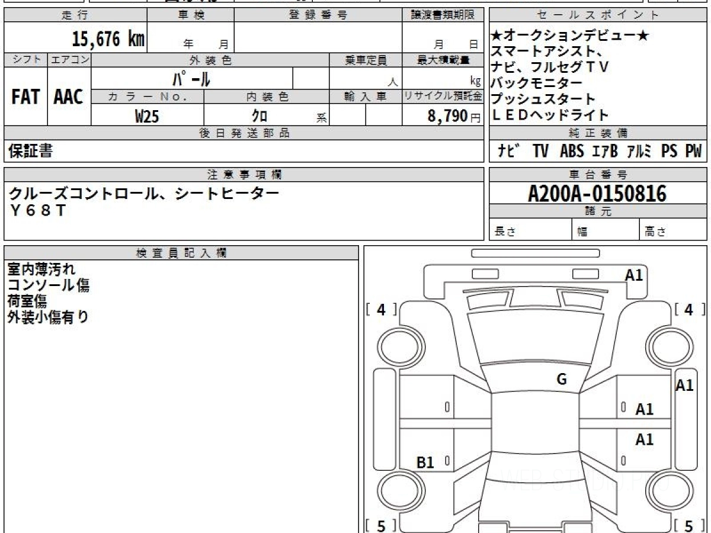Select the G mark on the windshield diagram
Screen dimensions: 711x533
562,380
